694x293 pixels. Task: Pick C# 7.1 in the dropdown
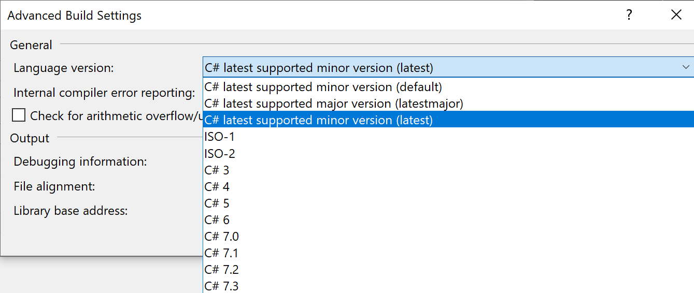coord(221,253)
